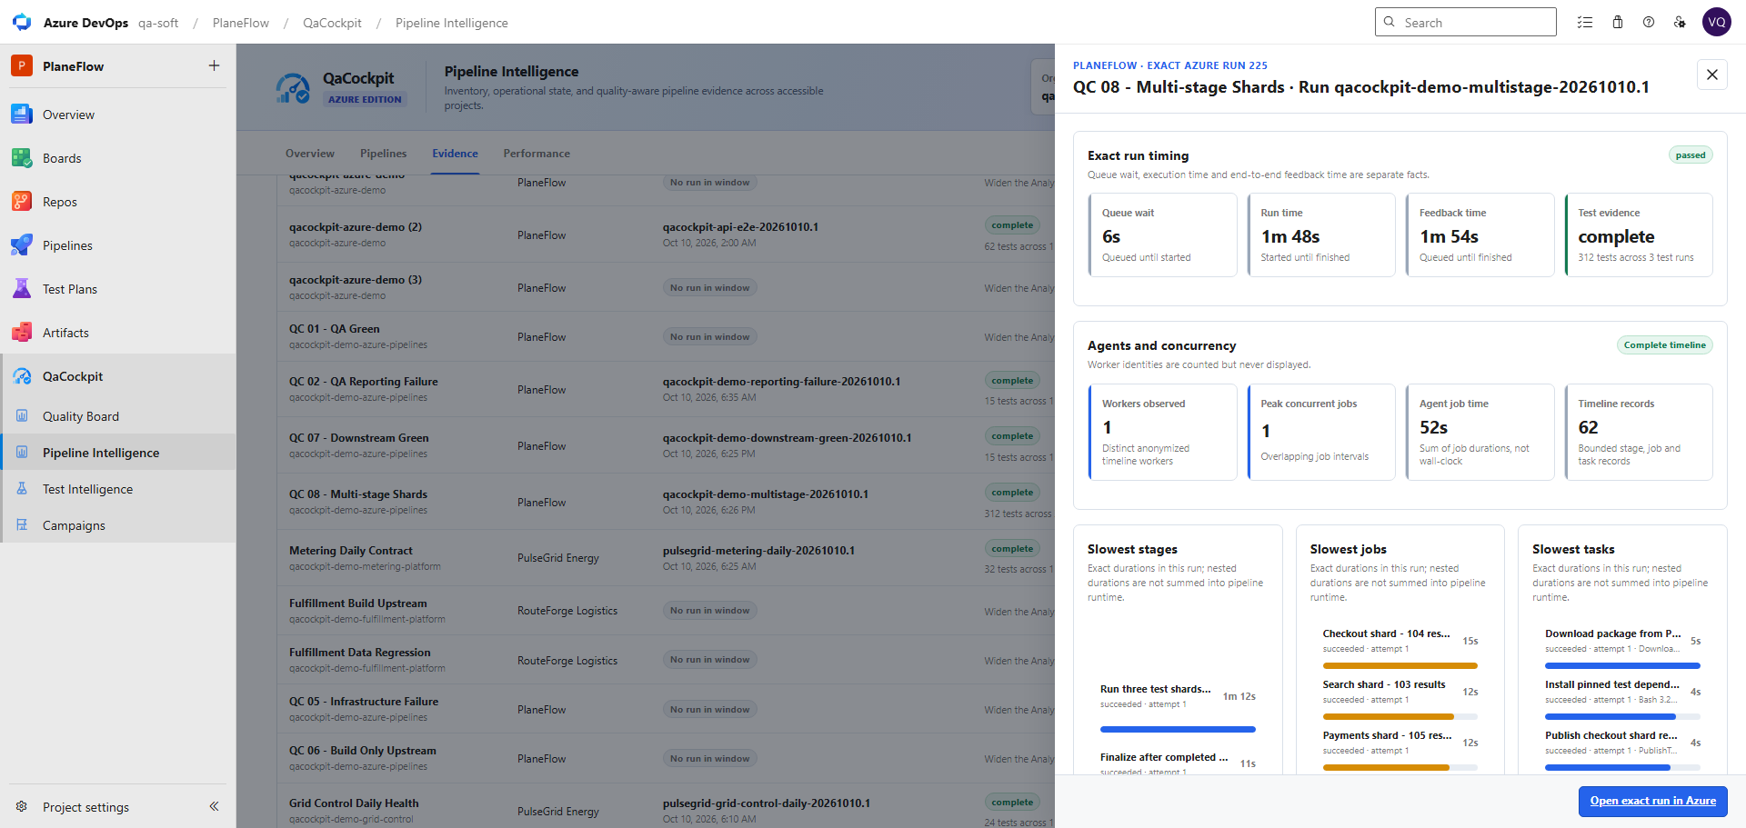The height and width of the screenshot is (828, 1746).
Task: Click the Run time 1m 48s card
Action: [x=1321, y=234]
